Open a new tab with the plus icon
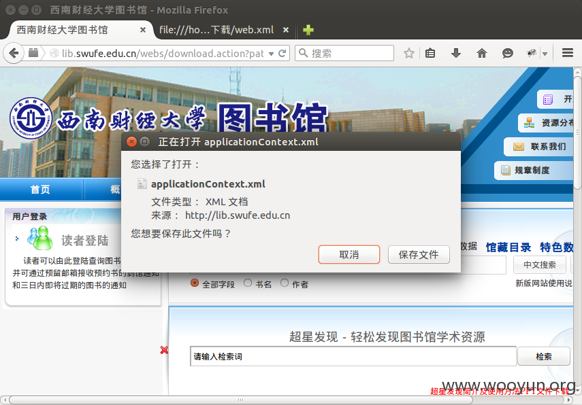The image size is (582, 405). pyautogui.click(x=308, y=30)
